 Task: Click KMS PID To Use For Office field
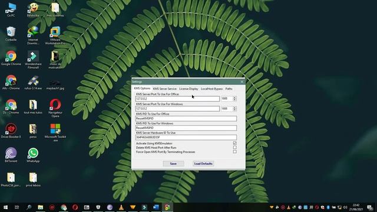(186, 118)
